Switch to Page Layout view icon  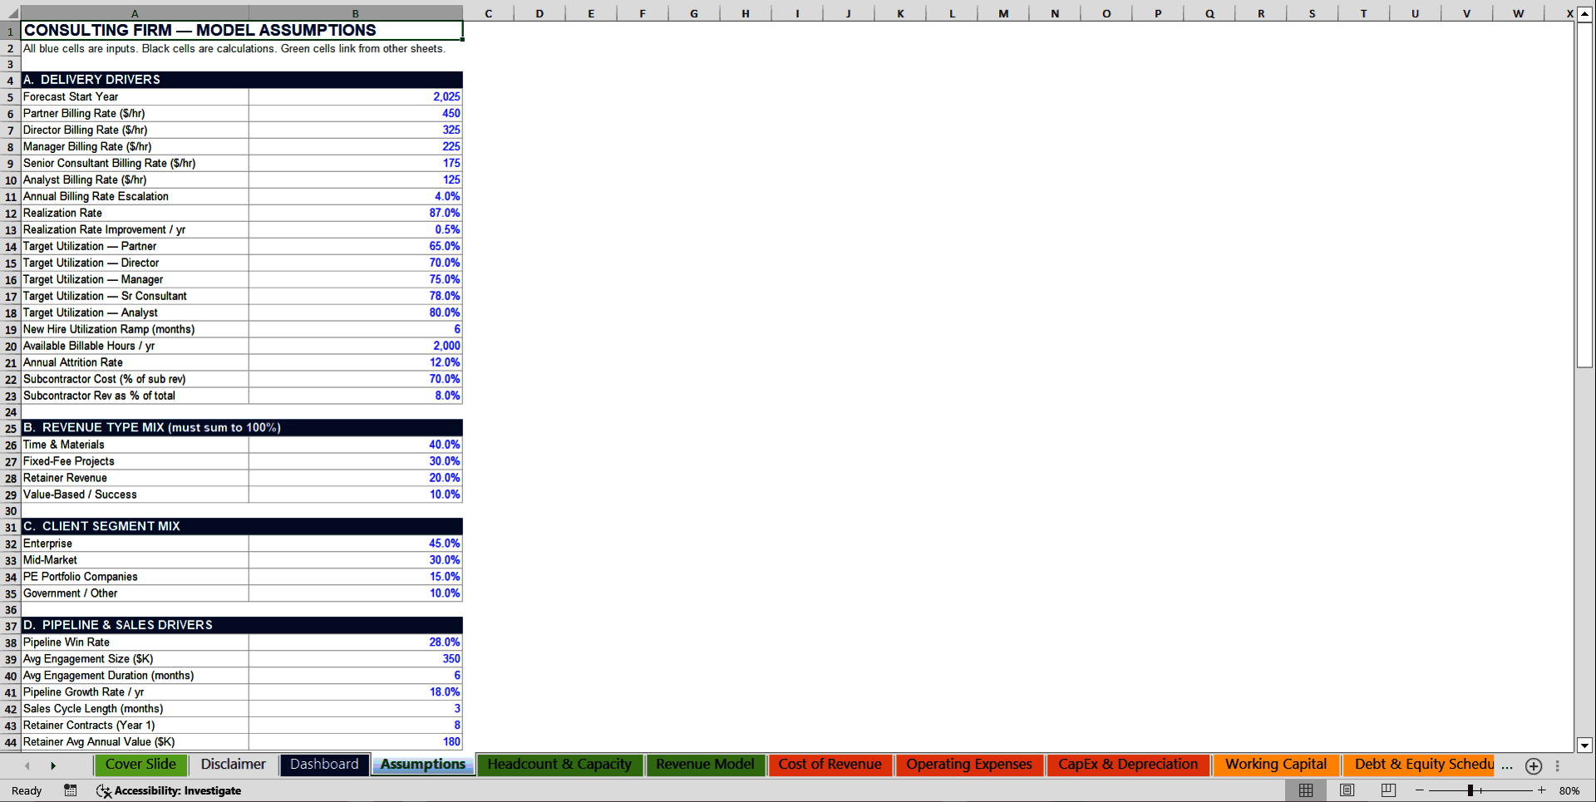[1347, 790]
